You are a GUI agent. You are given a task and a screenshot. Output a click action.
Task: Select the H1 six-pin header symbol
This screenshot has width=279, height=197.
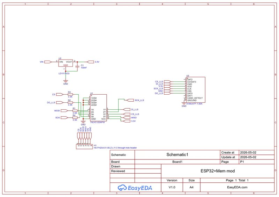(84, 147)
